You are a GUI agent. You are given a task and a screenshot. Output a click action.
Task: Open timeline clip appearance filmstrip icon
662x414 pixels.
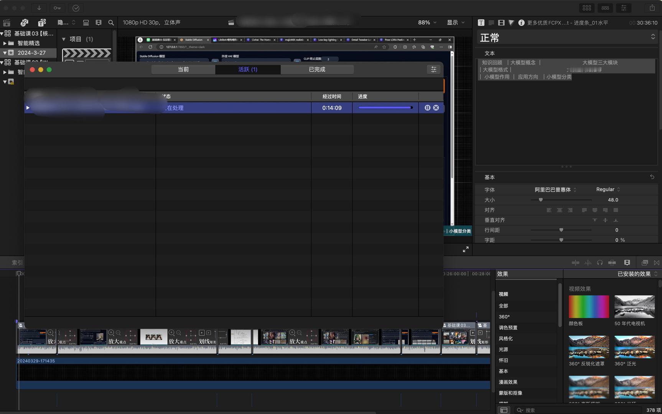pyautogui.click(x=627, y=263)
